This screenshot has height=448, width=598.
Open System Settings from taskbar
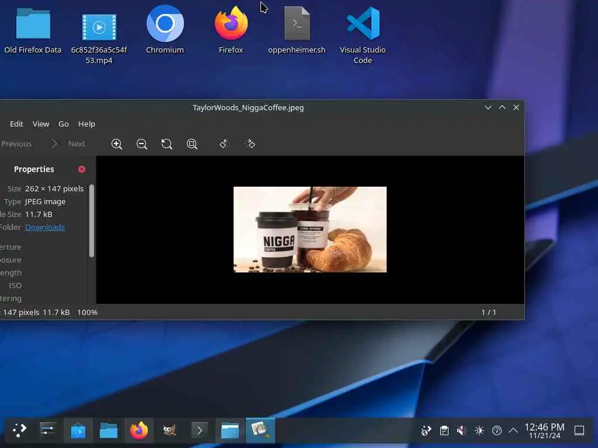(48, 430)
